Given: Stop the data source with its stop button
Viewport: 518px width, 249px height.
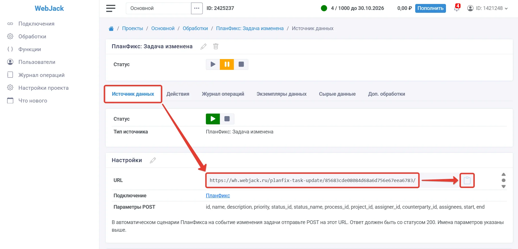Looking at the screenshot, I should tap(227, 119).
